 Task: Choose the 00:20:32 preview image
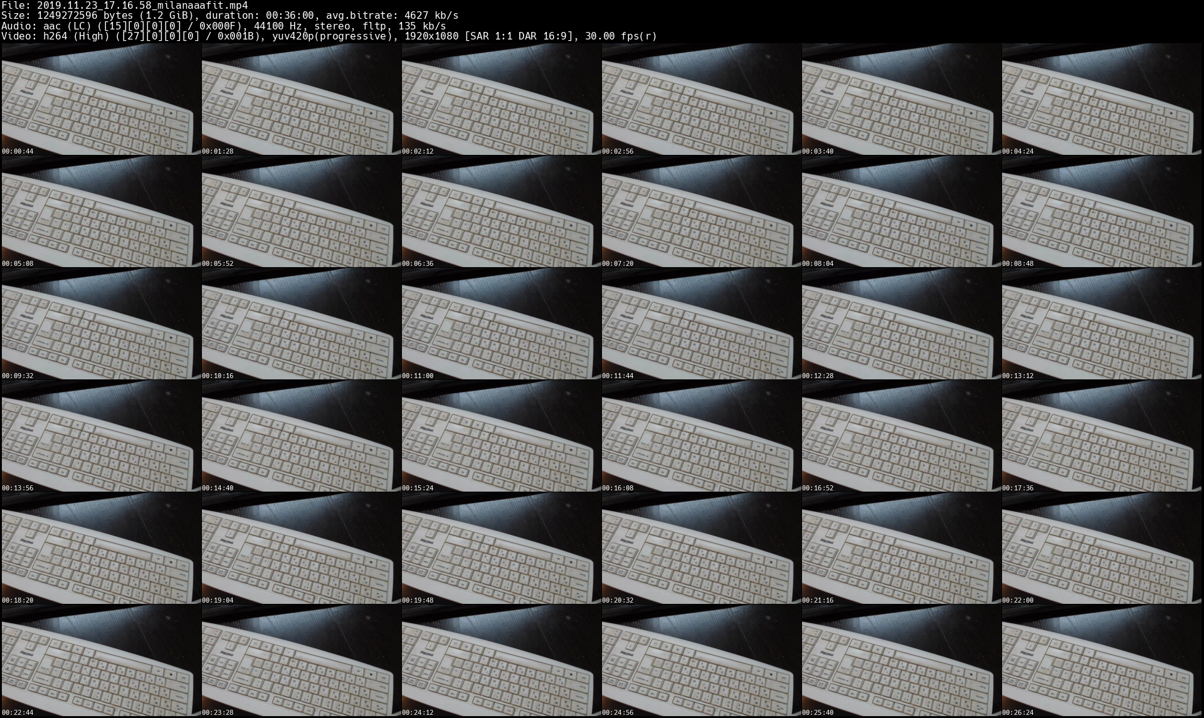pos(701,548)
